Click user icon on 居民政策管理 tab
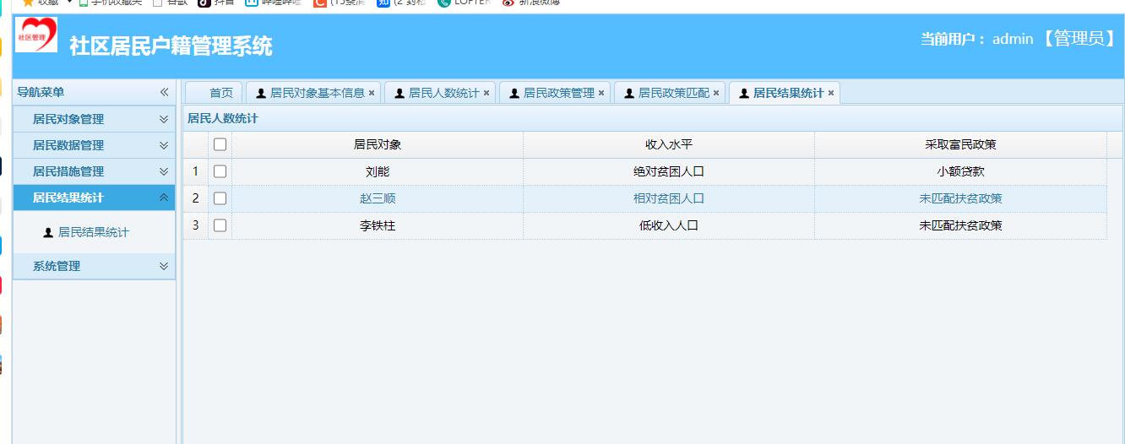 [514, 93]
